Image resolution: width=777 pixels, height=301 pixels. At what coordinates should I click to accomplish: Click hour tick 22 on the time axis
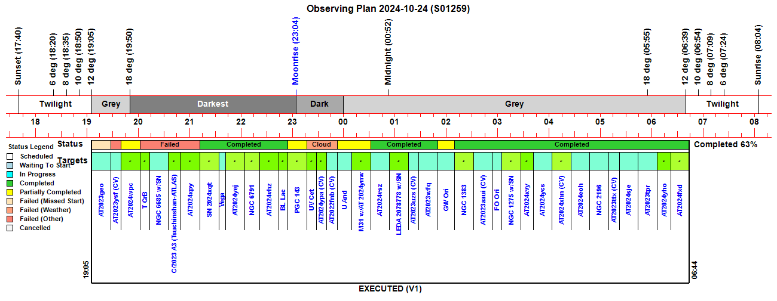click(x=241, y=122)
